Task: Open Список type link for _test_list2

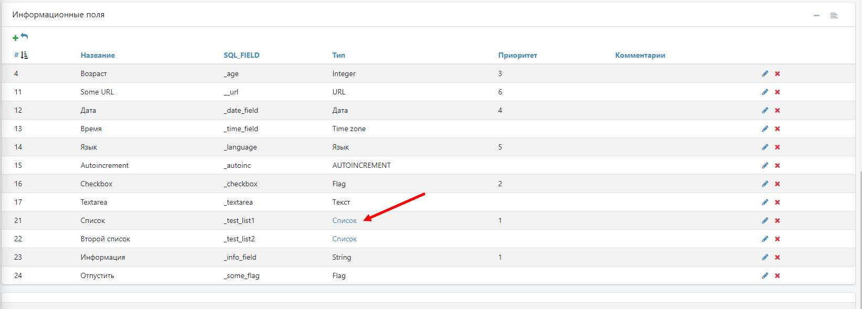Action: pyautogui.click(x=344, y=239)
